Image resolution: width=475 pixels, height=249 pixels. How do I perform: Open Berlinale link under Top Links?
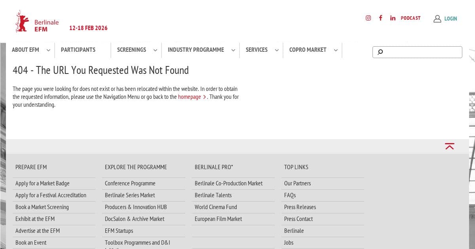[x=294, y=231]
